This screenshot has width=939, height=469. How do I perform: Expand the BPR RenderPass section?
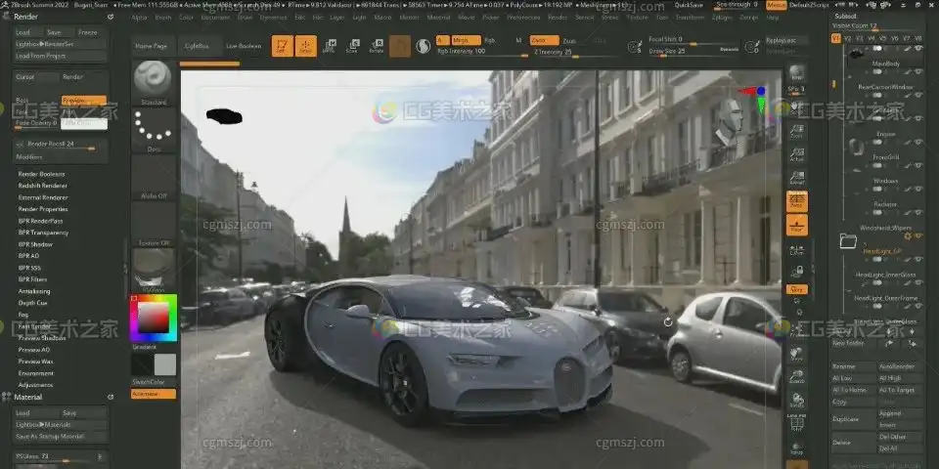pyautogui.click(x=43, y=221)
